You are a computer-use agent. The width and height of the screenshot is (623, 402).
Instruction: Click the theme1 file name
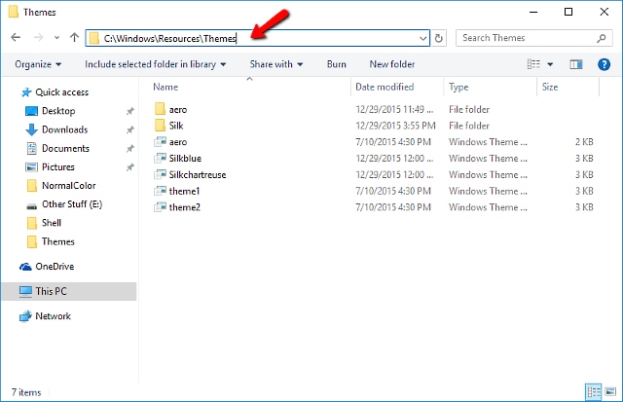pyautogui.click(x=184, y=191)
